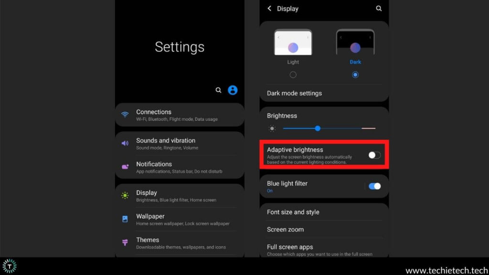Choose the Light theme preview thumbnail
The width and height of the screenshot is (489, 275).
click(x=293, y=42)
